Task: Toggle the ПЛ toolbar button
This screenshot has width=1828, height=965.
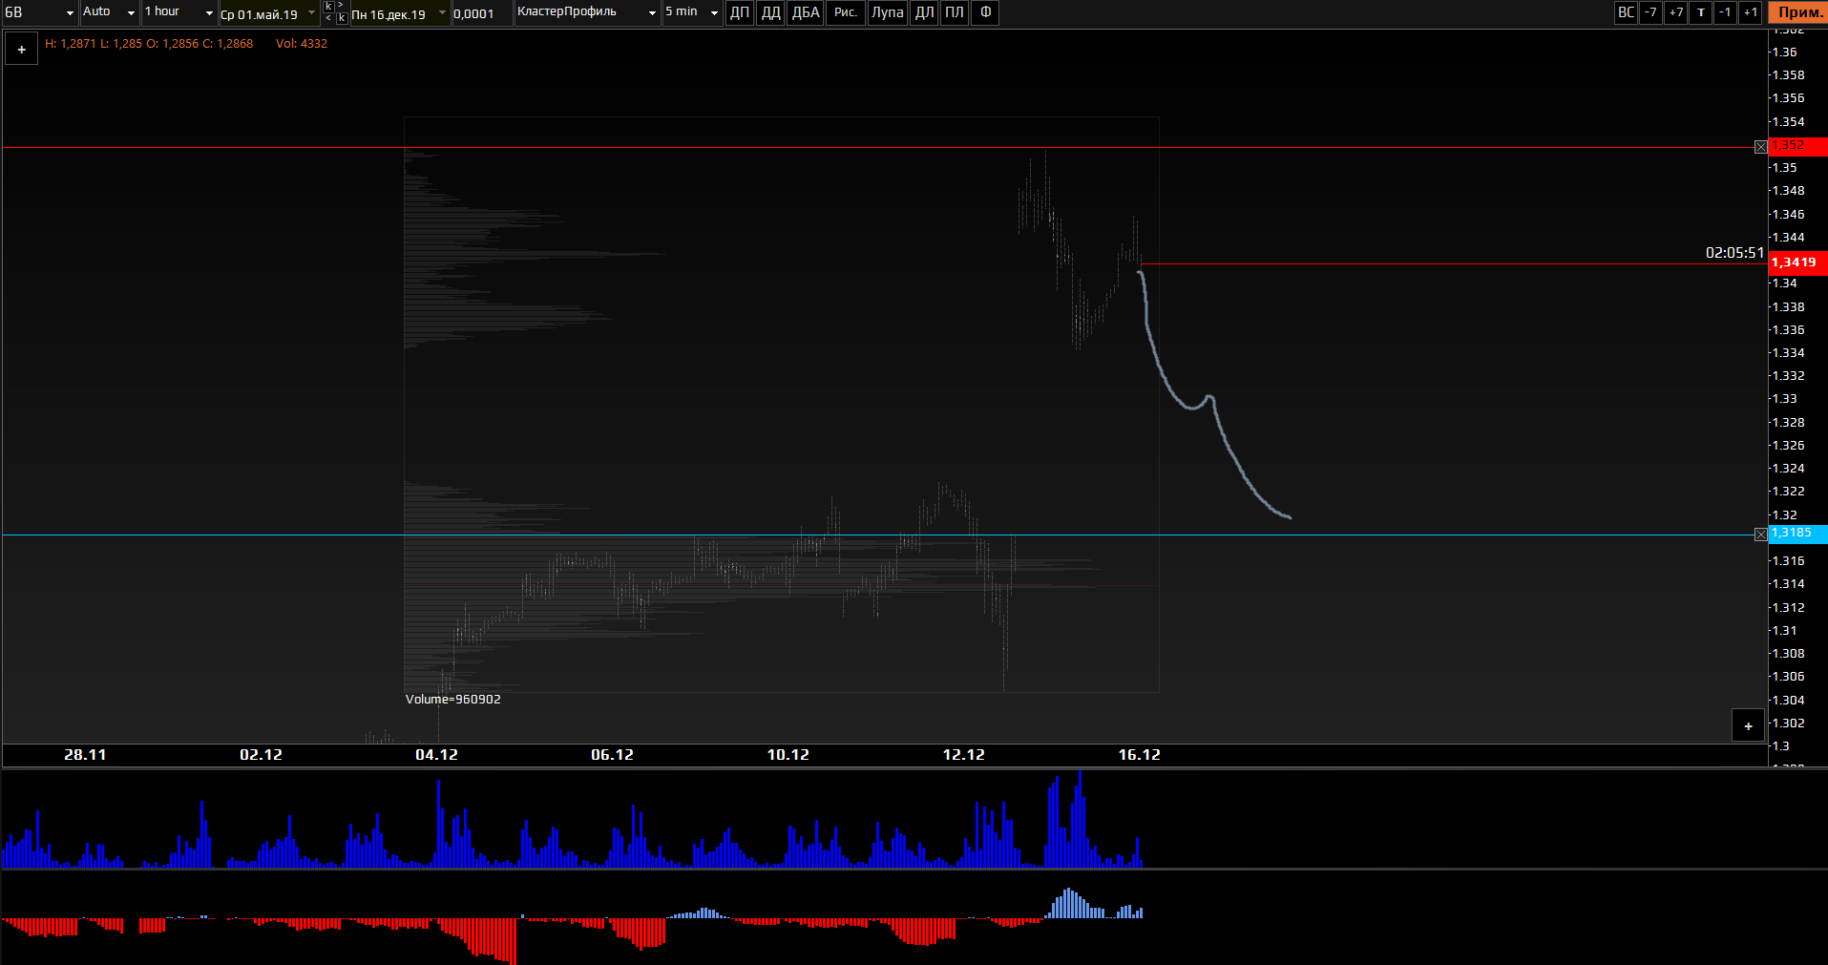Action: point(954,12)
